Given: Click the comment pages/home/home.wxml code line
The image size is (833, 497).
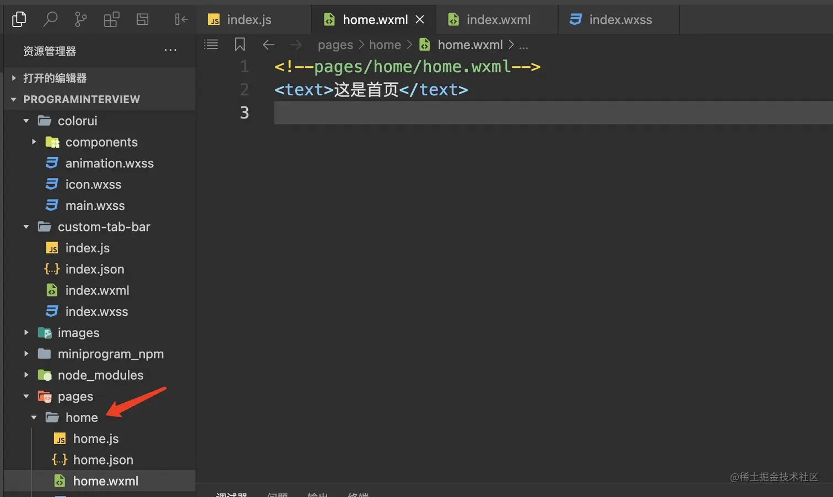Looking at the screenshot, I should 407,67.
